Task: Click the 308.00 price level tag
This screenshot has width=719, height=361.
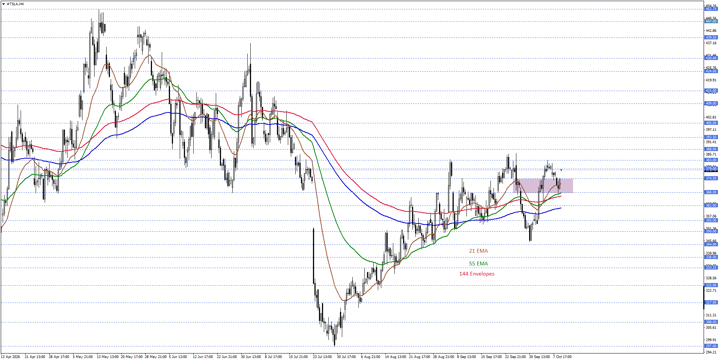Action: click(711, 322)
